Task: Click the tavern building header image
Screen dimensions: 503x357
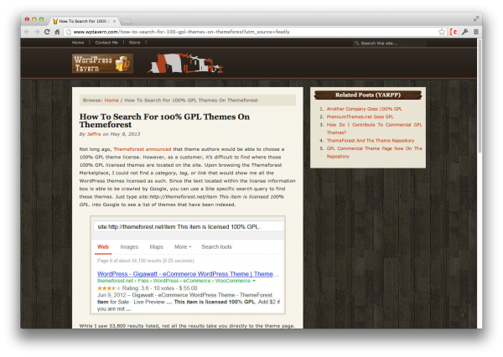Action: [x=174, y=64]
